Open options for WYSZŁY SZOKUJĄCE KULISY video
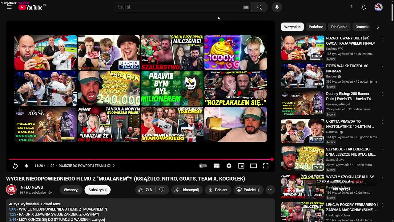The width and height of the screenshot is (394, 222). pyautogui.click(x=382, y=178)
